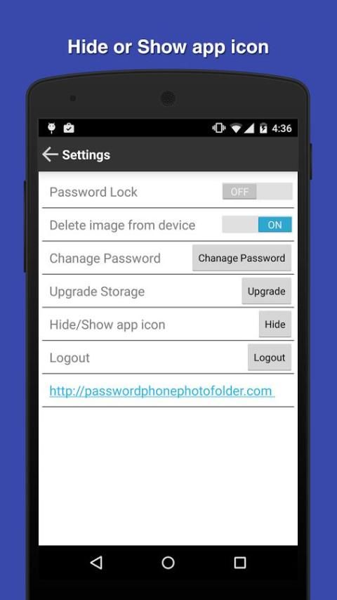
Task: Tap the Logout button
Action: coord(270,358)
